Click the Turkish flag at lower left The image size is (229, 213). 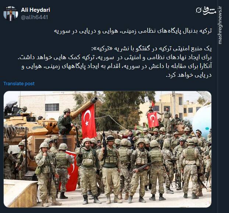(70, 171)
